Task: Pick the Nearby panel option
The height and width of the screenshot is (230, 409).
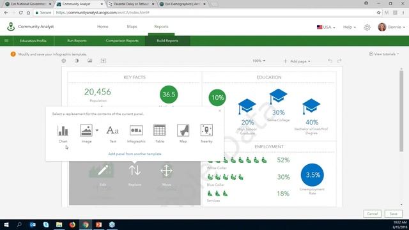Action: (x=206, y=134)
